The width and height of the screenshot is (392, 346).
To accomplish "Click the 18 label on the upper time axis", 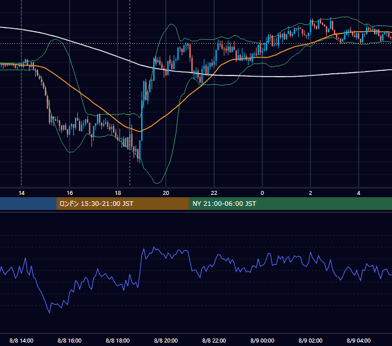I will (x=118, y=193).
